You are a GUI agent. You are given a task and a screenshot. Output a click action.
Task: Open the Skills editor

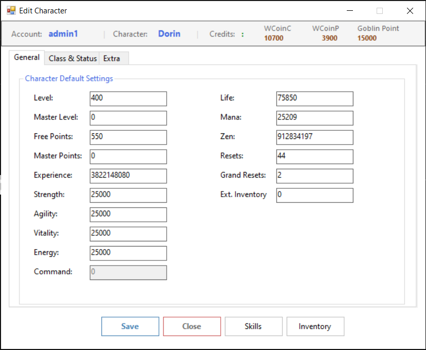point(254,326)
